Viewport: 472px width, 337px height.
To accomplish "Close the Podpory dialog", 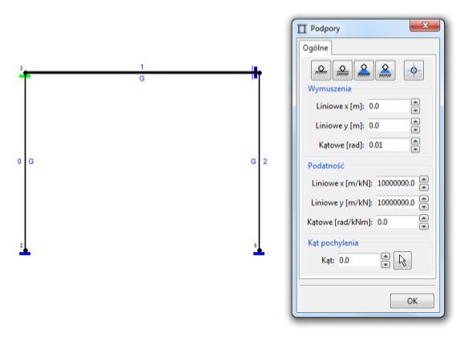I will click(x=425, y=26).
